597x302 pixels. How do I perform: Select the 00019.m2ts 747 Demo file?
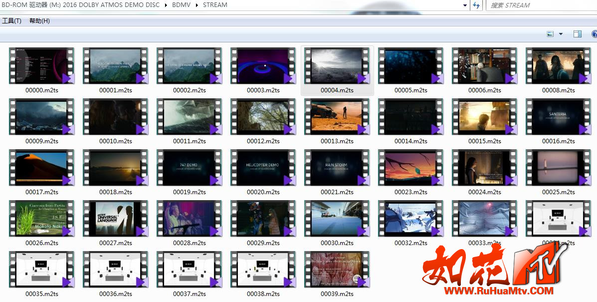point(189,168)
